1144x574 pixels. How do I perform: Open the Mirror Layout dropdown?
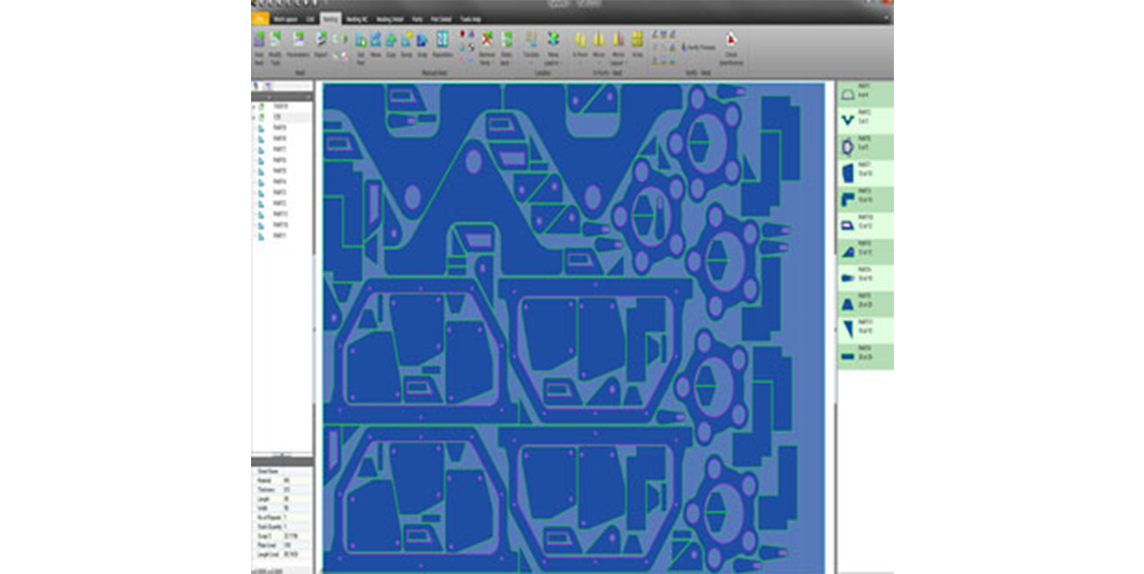(x=618, y=48)
